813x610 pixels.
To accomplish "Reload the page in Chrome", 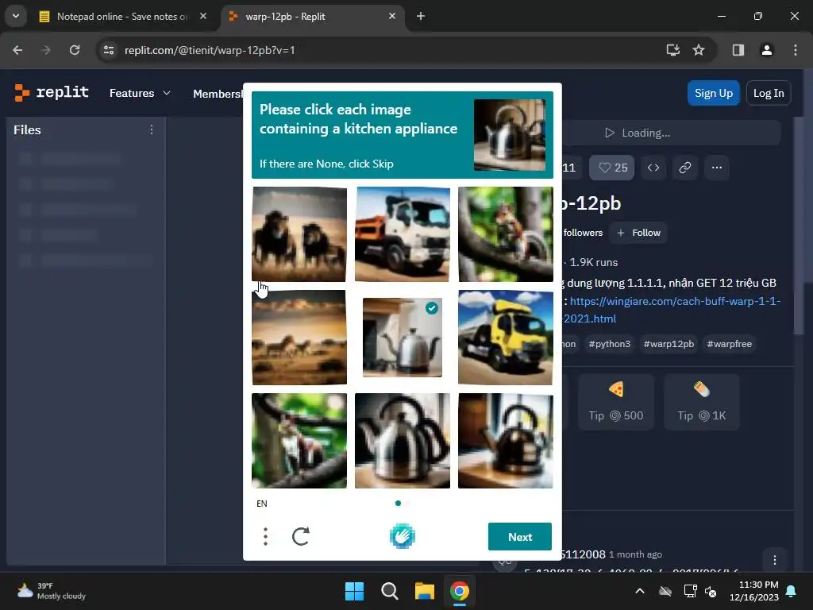I will click(x=75, y=50).
